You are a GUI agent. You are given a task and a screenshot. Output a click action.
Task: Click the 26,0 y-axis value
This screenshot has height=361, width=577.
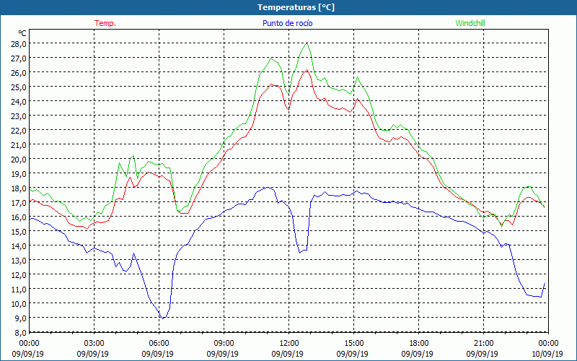pyautogui.click(x=19, y=73)
